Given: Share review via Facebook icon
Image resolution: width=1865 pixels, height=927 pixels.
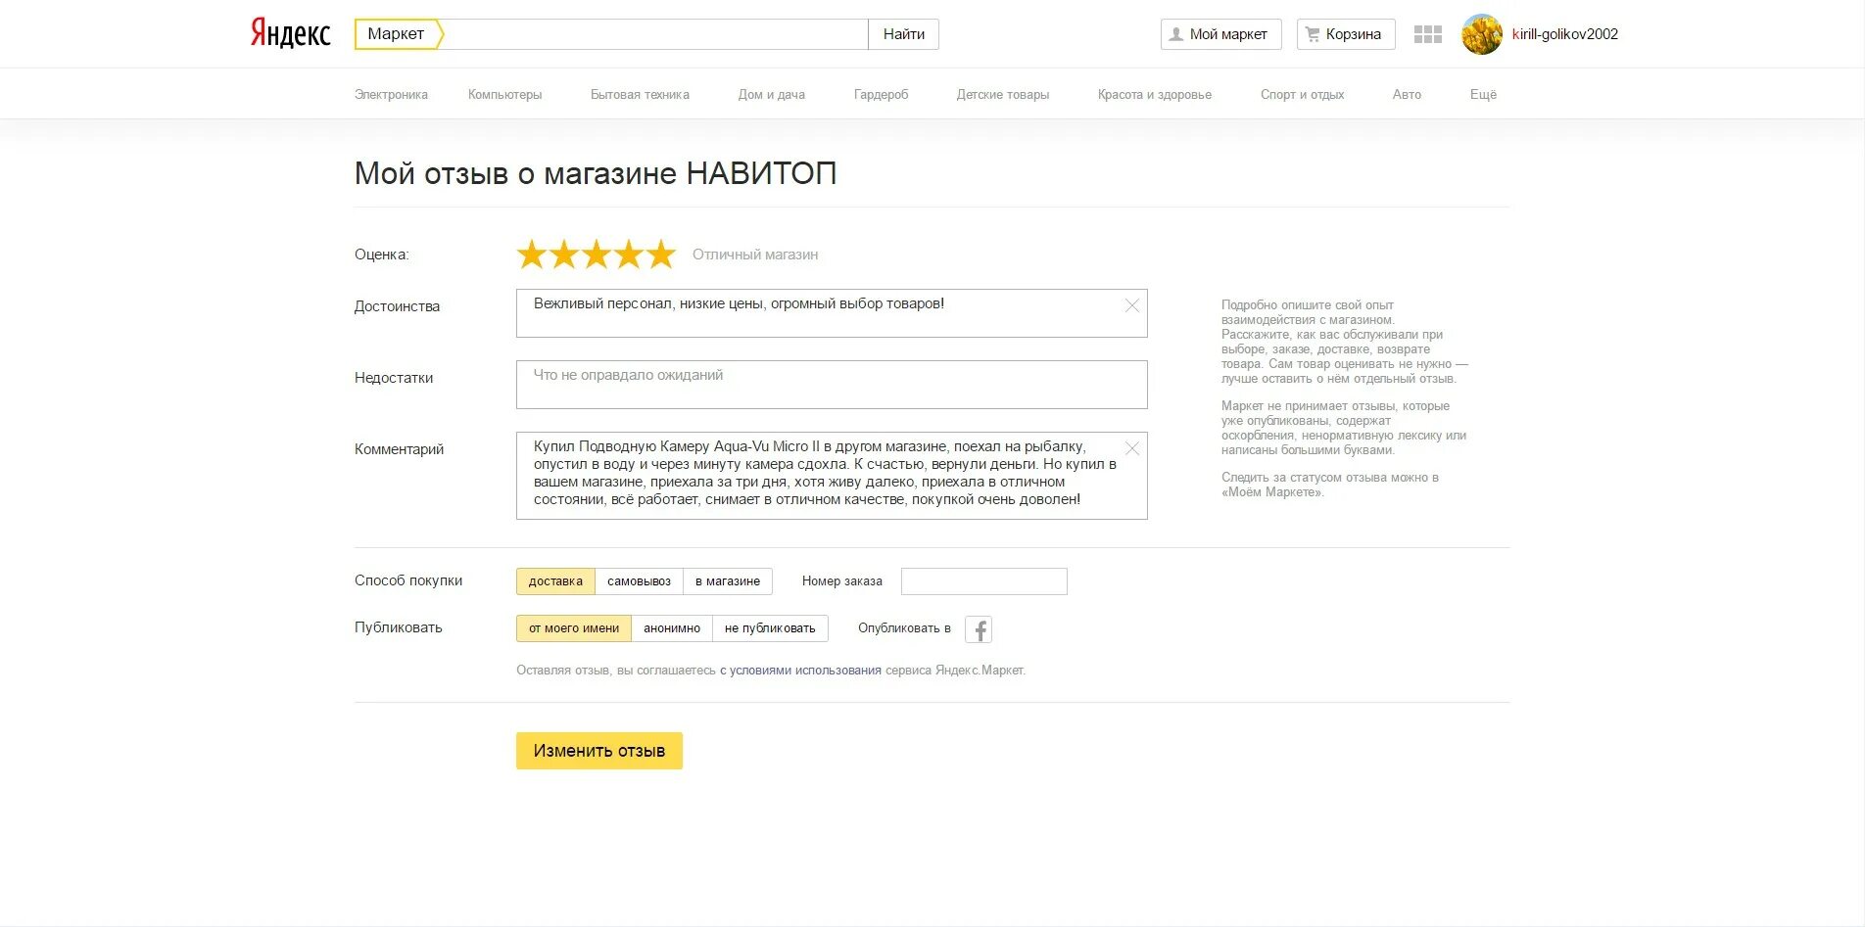Looking at the screenshot, I should [x=979, y=629].
